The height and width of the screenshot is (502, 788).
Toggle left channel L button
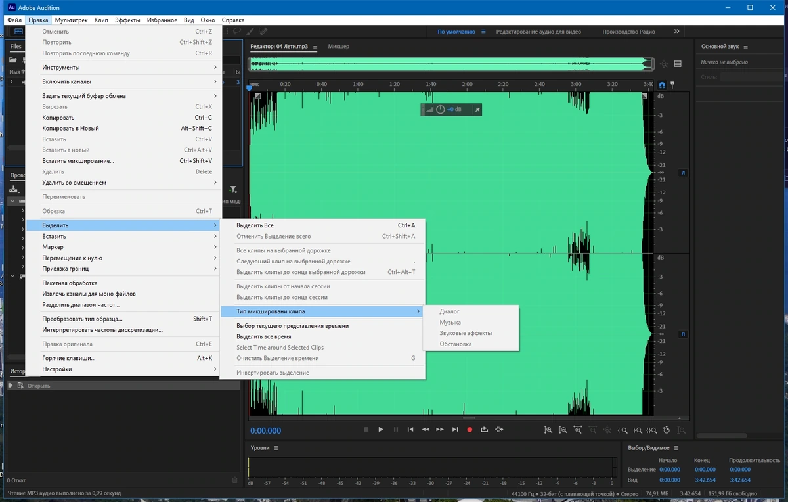click(x=683, y=173)
